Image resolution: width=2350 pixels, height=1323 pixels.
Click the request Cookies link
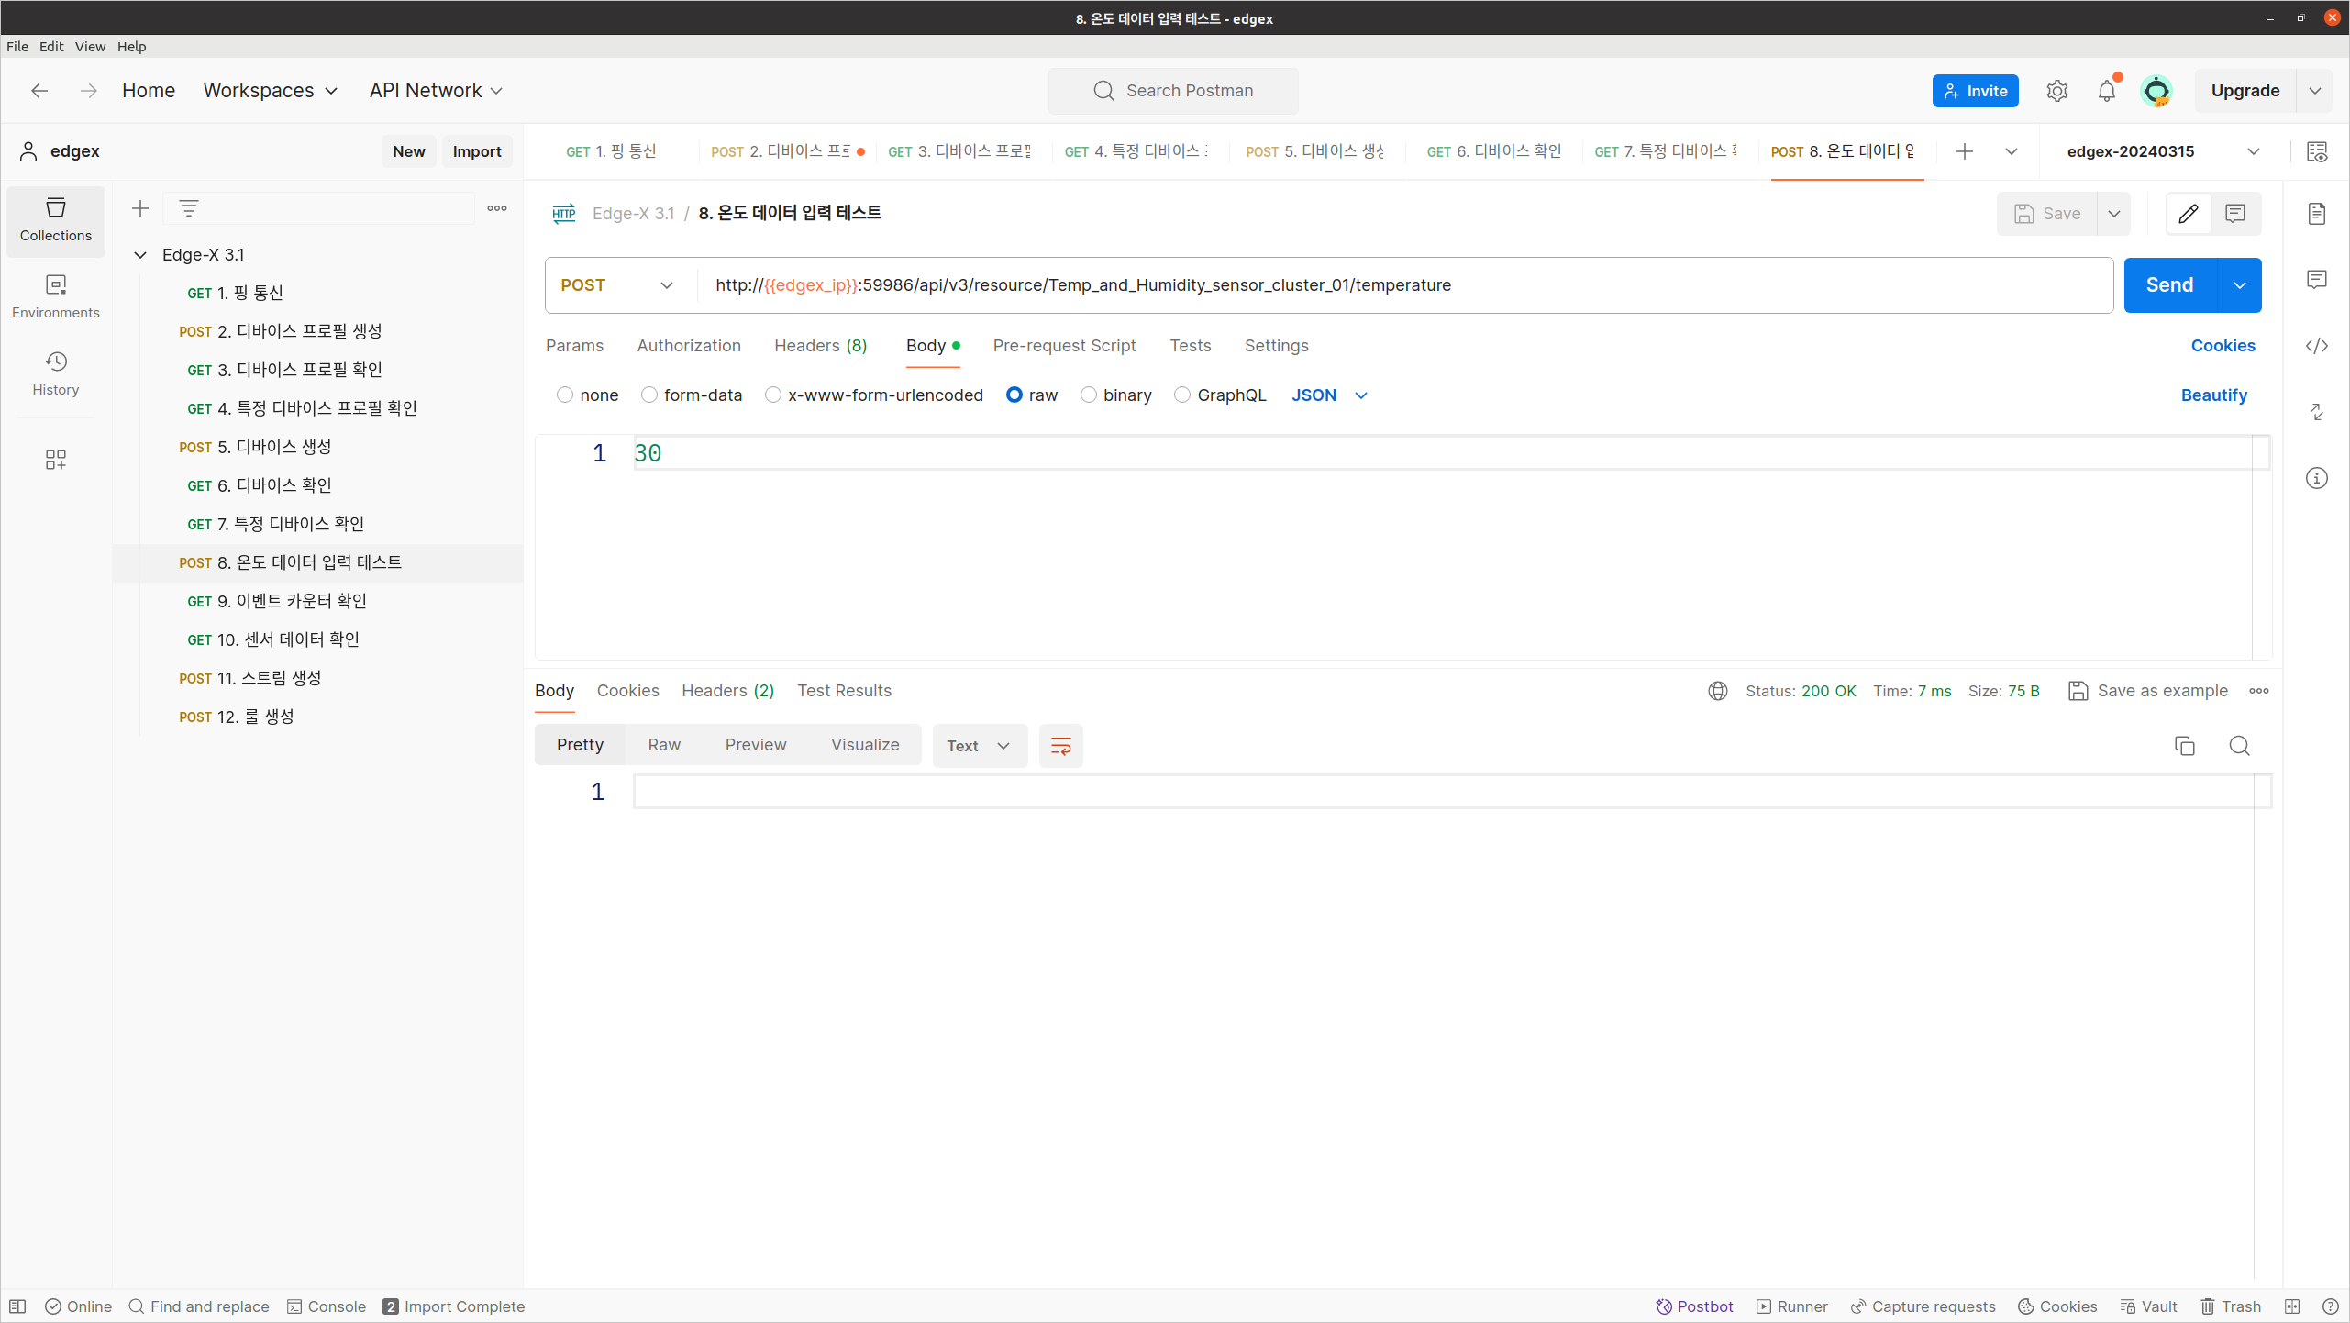(2223, 346)
